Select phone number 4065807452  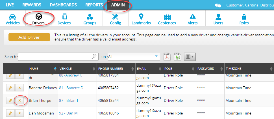[108, 88]
